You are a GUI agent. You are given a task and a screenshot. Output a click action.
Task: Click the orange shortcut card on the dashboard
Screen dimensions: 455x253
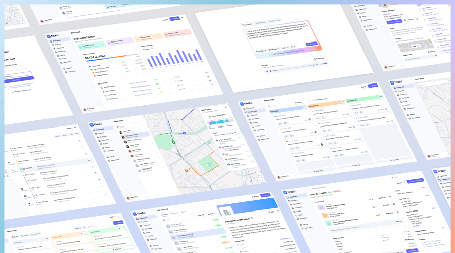[x=149, y=37]
